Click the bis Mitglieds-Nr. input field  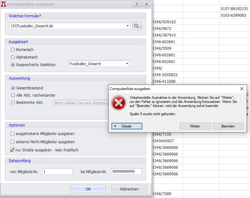(x=126, y=172)
